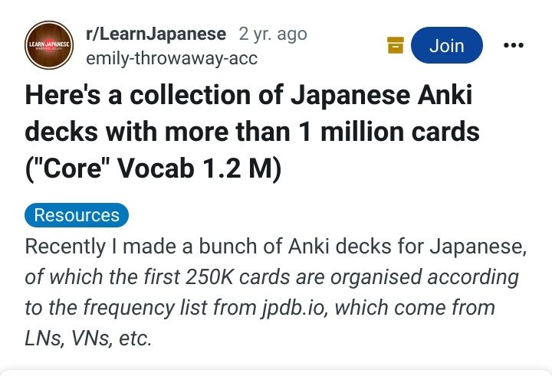Click the 2 yr. ago timestamp
Screen dimensions: 552x389
point(273,34)
